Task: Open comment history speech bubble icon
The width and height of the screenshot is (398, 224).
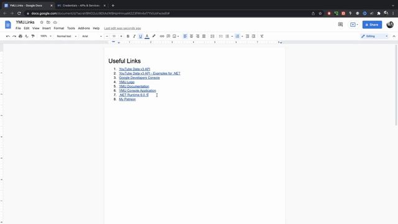Action: point(340,25)
